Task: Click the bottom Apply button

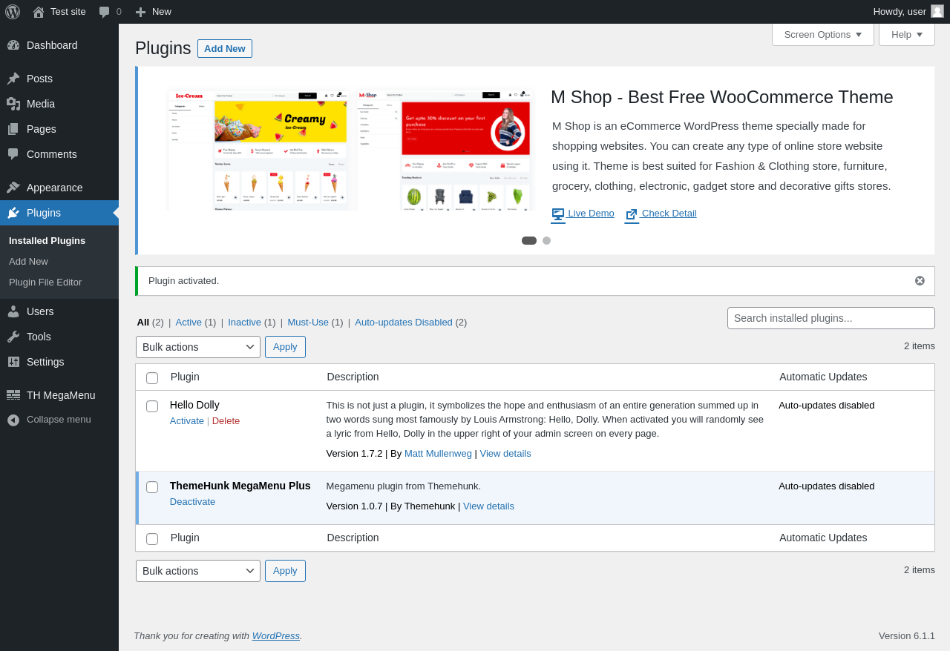Action: [x=285, y=571]
